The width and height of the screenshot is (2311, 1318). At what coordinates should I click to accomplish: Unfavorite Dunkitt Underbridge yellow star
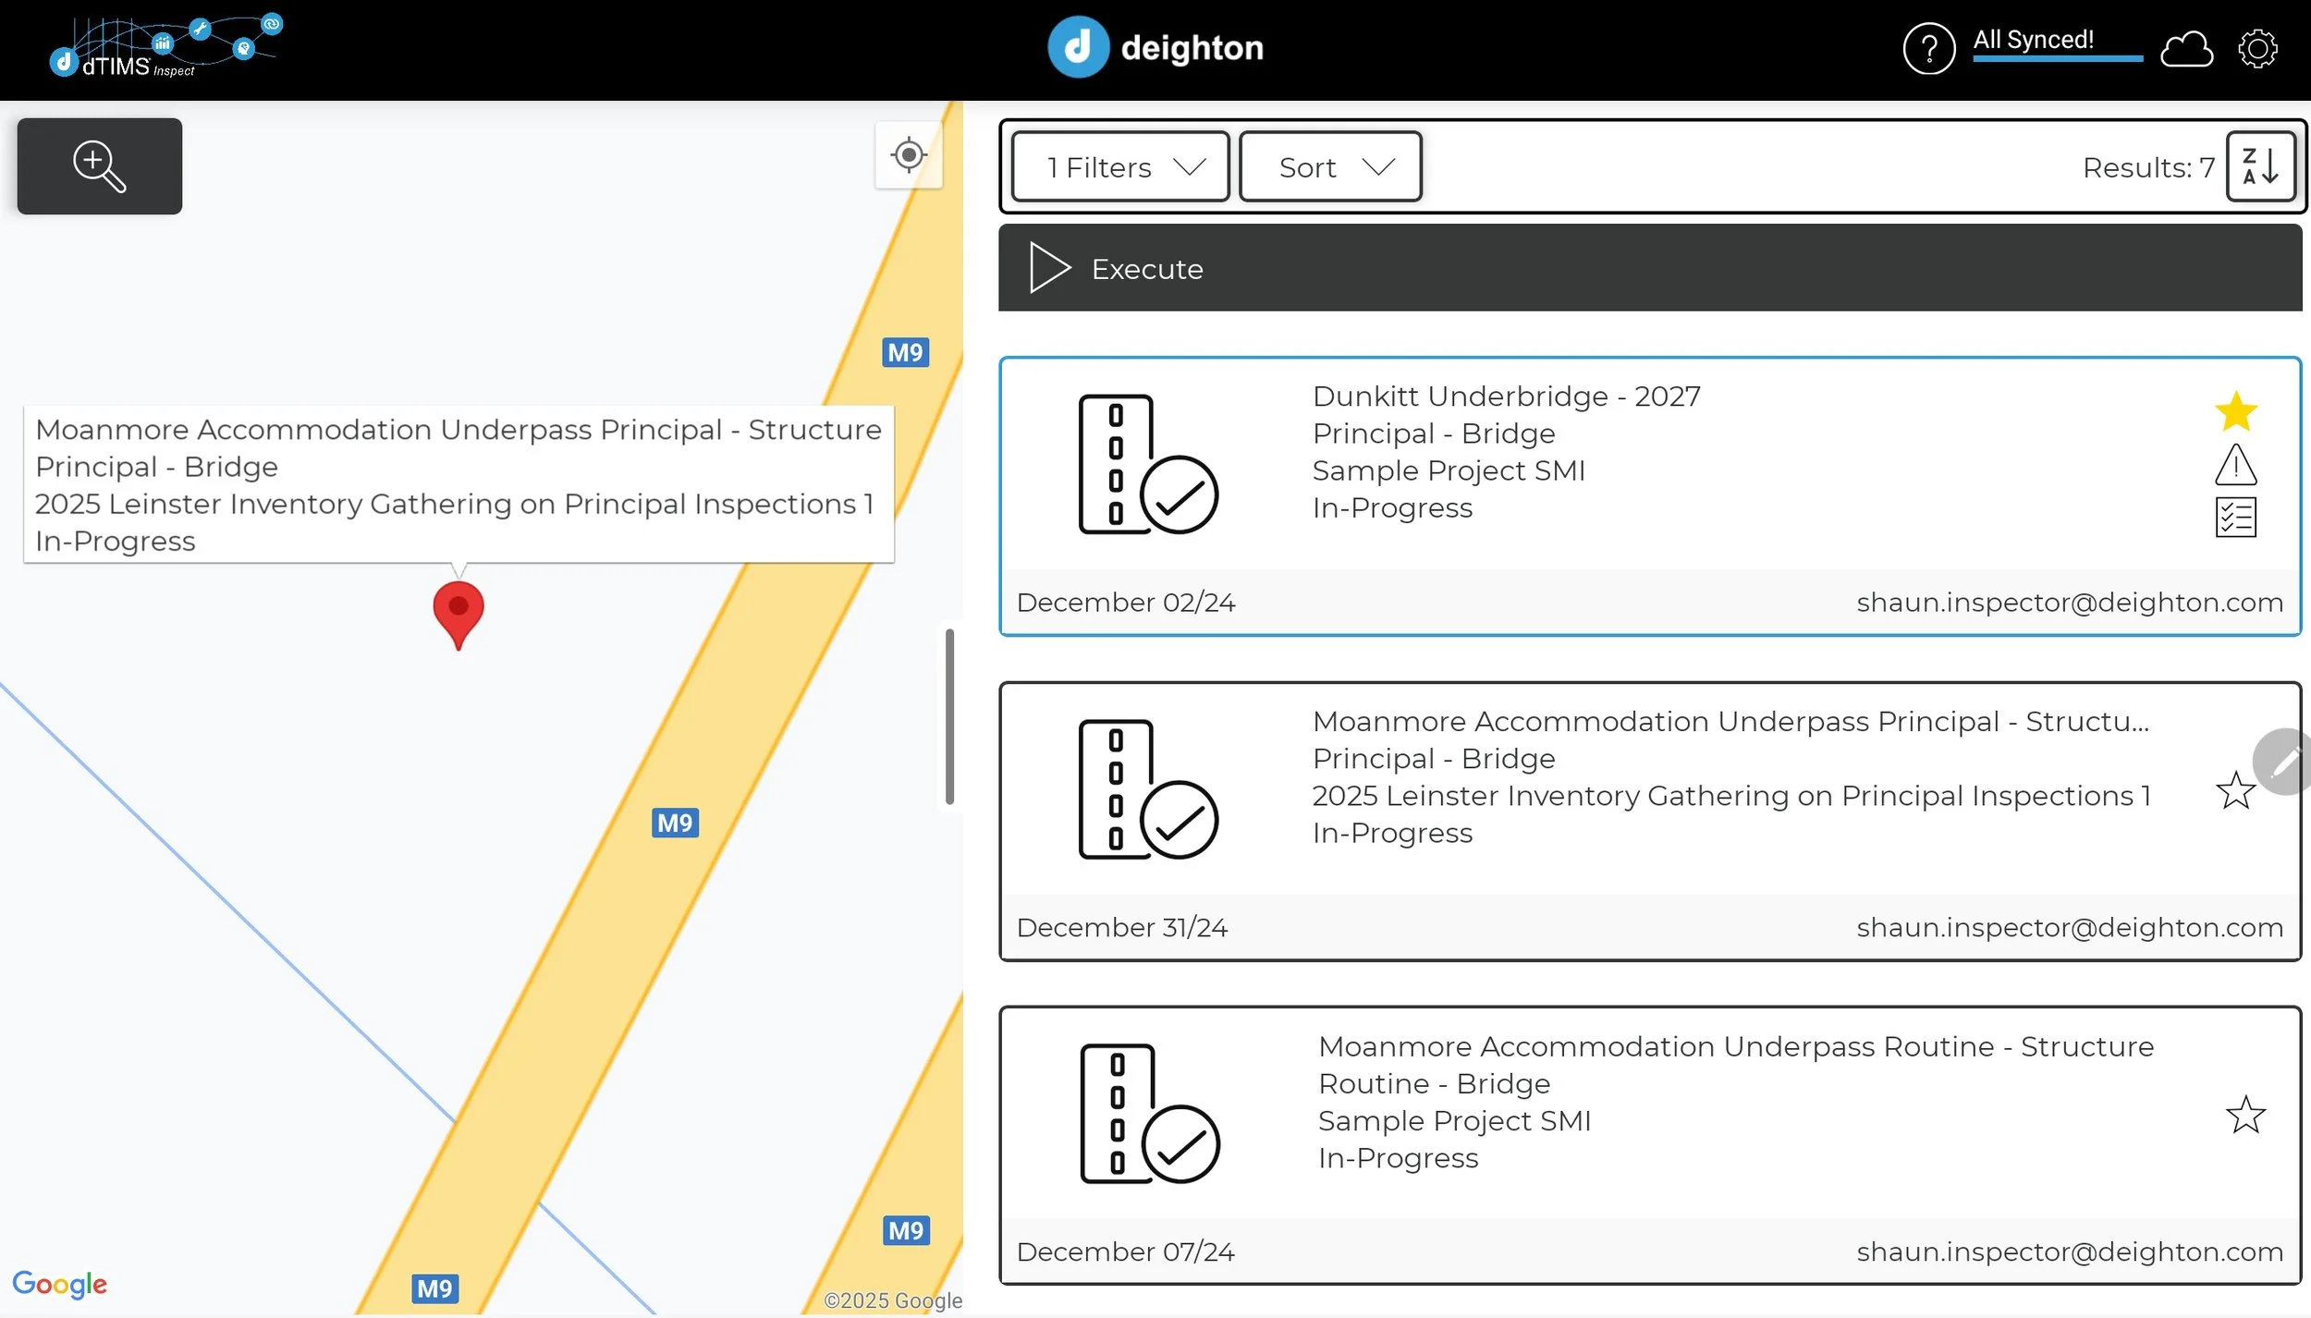pos(2235,411)
